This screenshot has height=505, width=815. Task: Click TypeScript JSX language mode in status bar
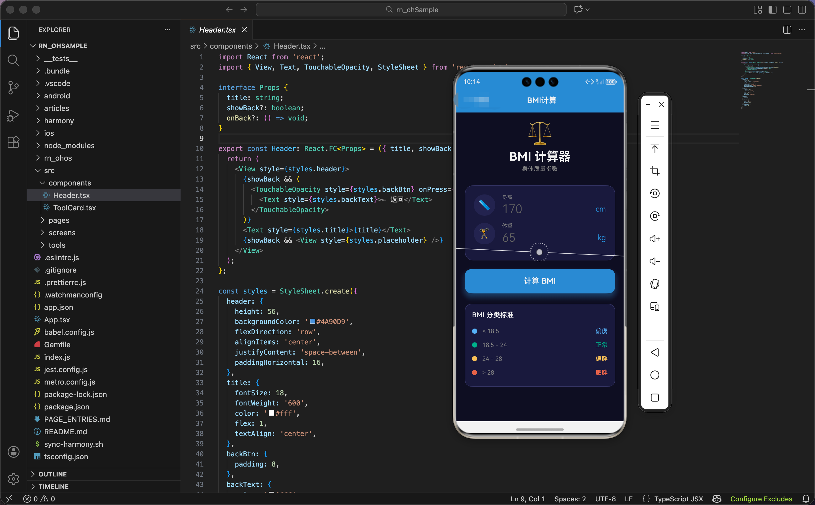click(x=678, y=499)
